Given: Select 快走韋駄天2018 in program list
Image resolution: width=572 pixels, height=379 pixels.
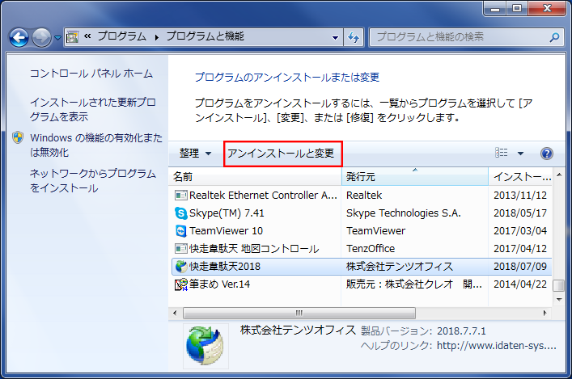Looking at the screenshot, I should point(226,267).
